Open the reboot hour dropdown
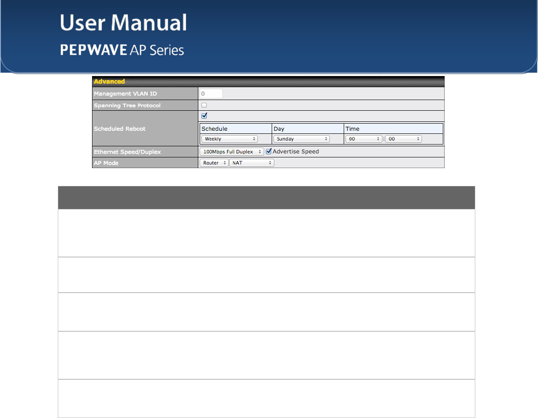 point(364,139)
